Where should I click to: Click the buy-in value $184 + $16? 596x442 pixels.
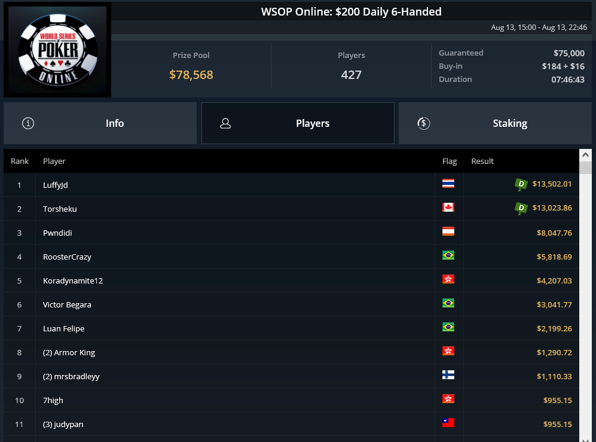coord(563,66)
